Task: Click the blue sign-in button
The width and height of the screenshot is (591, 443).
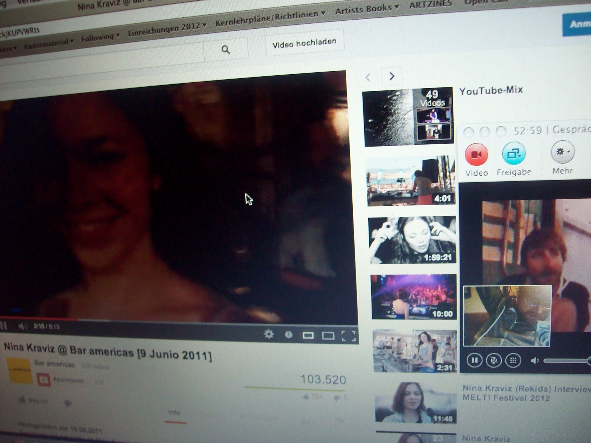Action: click(577, 24)
